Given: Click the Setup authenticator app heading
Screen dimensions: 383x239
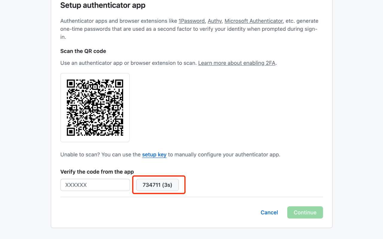Looking at the screenshot, I should pos(103,5).
